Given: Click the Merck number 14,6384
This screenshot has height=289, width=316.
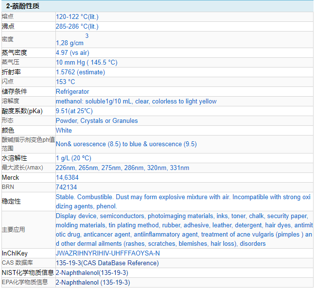Looking at the screenshot, I should tap(67, 177).
